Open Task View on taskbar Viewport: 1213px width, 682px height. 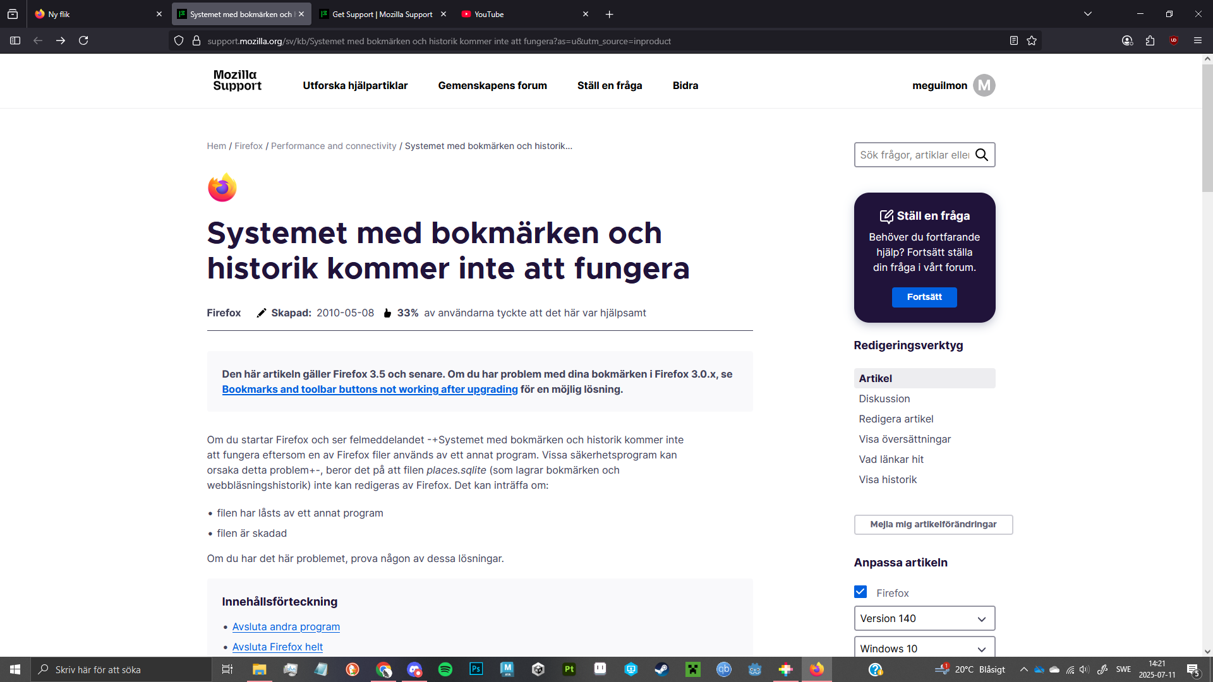point(227,669)
